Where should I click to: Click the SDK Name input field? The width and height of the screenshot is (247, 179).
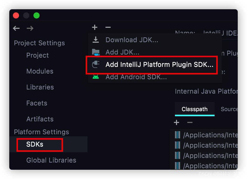tap(220, 33)
